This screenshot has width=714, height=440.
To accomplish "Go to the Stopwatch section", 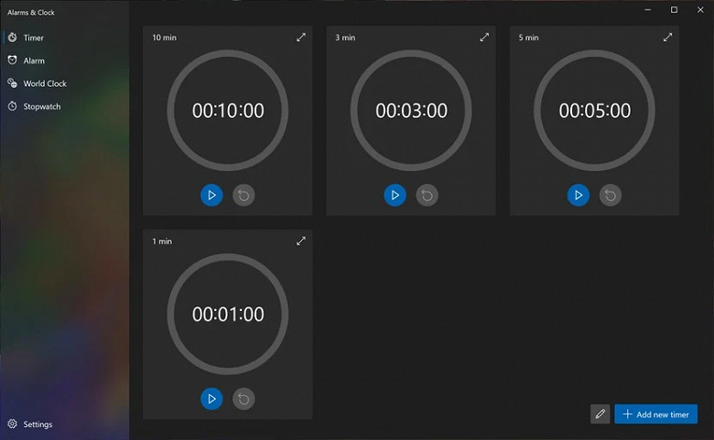I will click(x=41, y=106).
